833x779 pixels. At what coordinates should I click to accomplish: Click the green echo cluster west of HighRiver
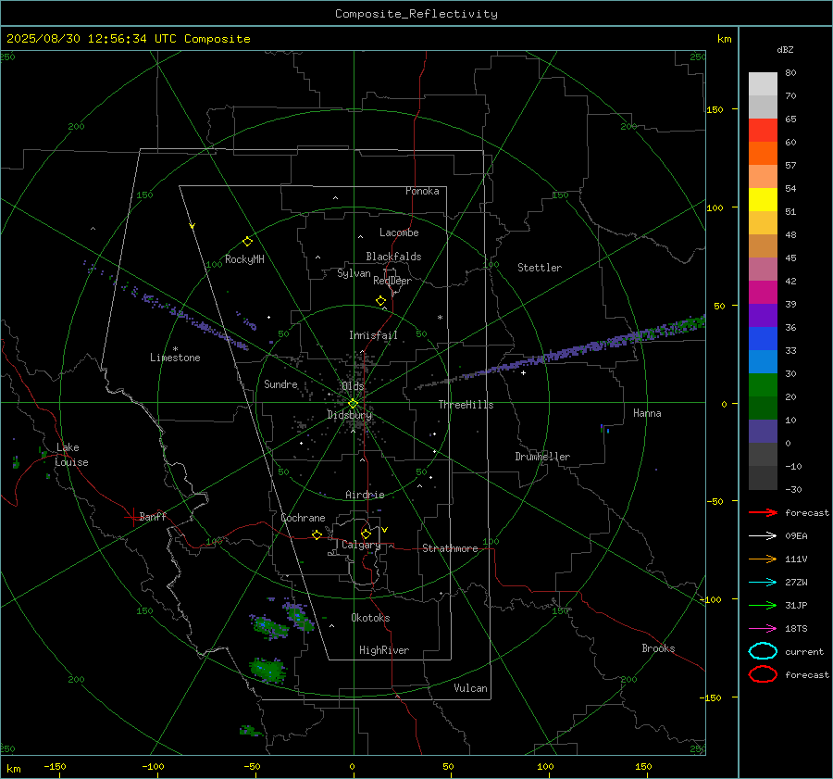(268, 670)
